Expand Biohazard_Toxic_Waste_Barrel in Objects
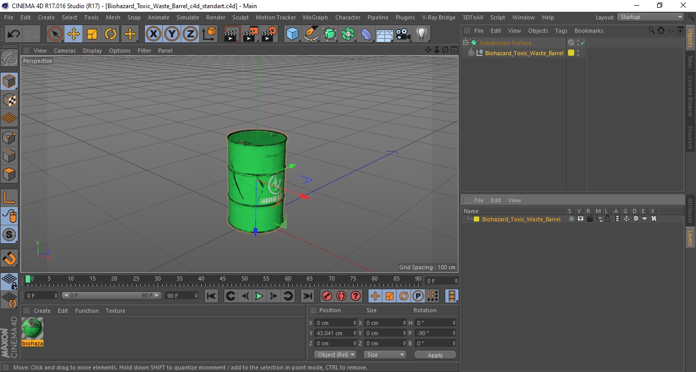 [471, 53]
